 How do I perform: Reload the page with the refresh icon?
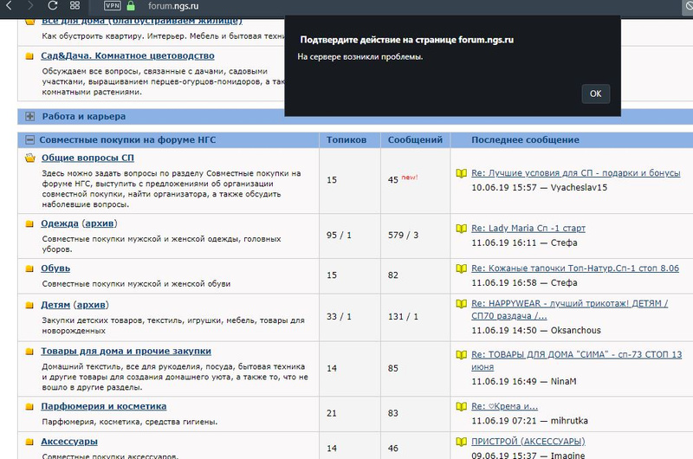[x=54, y=5]
